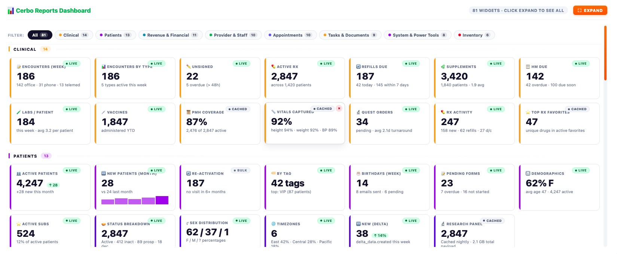The width and height of the screenshot is (617, 254).
Task: Click the Demographics chart icon
Action: (528, 173)
